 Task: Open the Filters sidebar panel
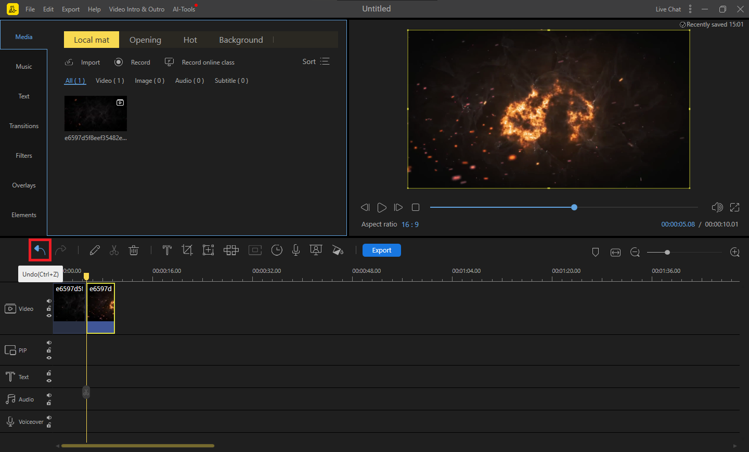[x=24, y=156]
